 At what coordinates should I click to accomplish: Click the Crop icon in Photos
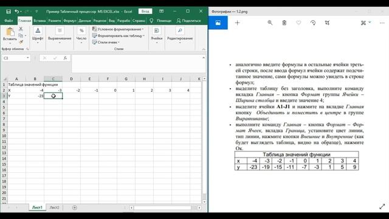(x=327, y=23)
